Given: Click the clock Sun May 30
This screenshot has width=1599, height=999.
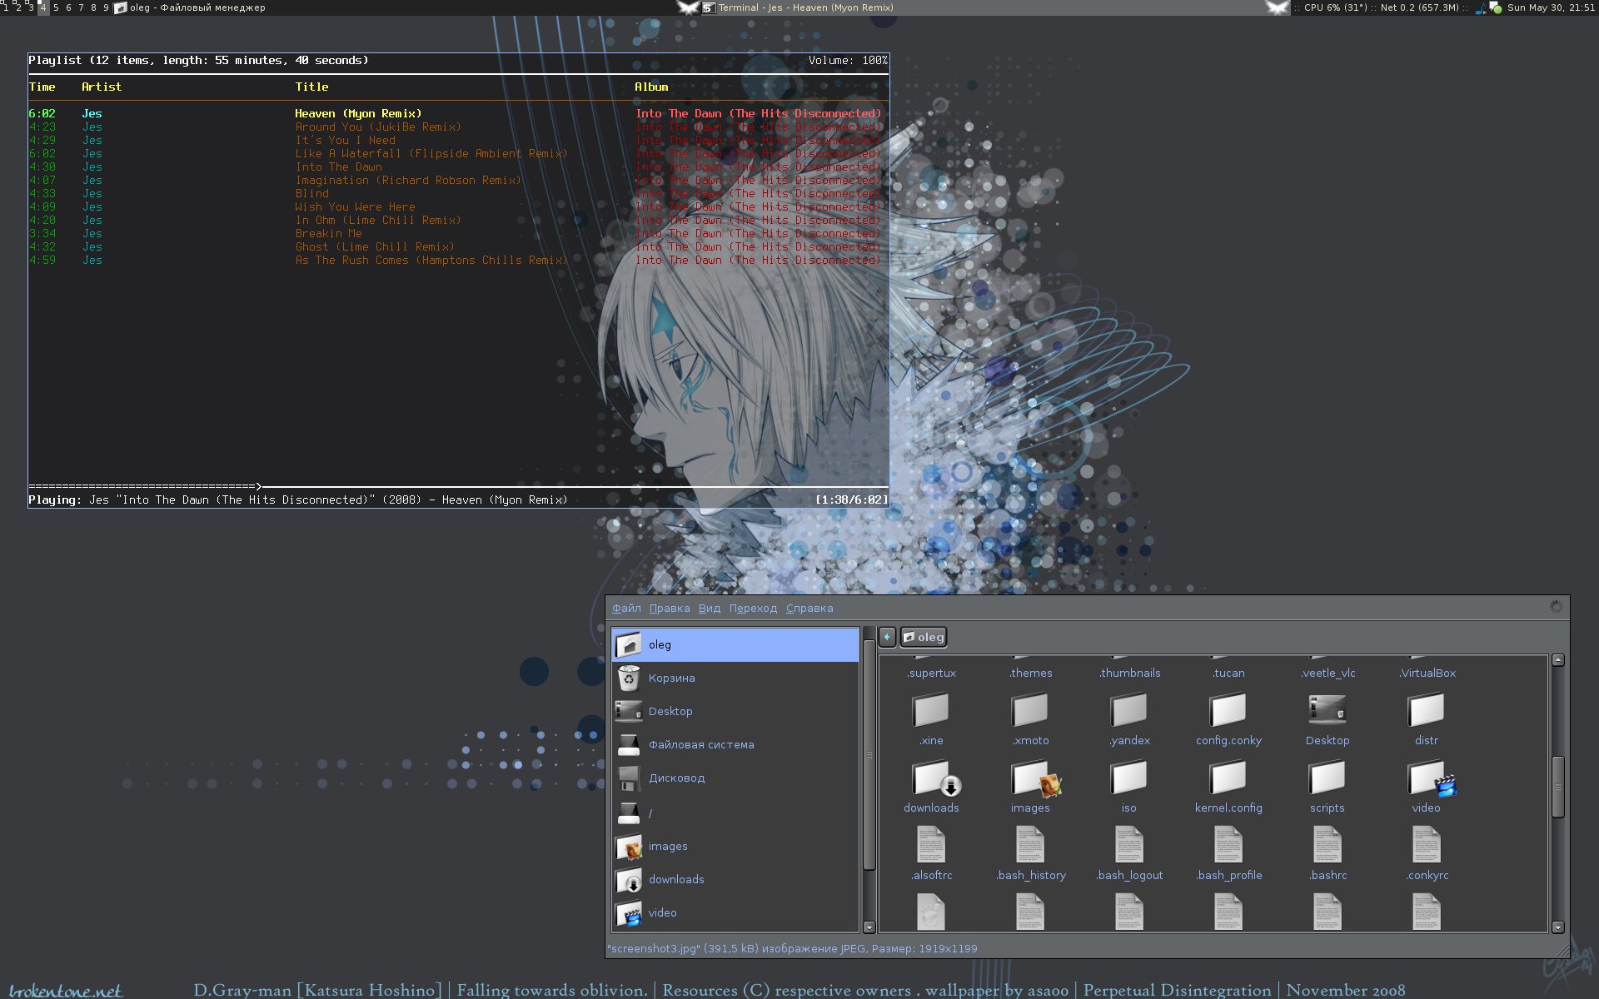Looking at the screenshot, I should pyautogui.click(x=1551, y=7).
